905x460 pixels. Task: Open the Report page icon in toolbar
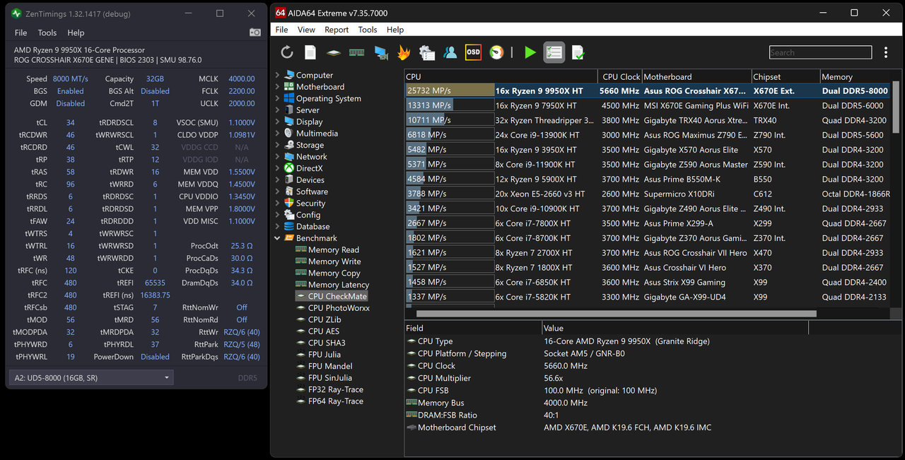310,52
